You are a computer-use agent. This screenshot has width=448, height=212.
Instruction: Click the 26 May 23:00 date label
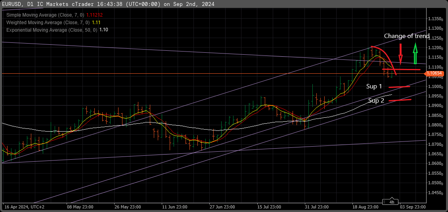[127, 207]
